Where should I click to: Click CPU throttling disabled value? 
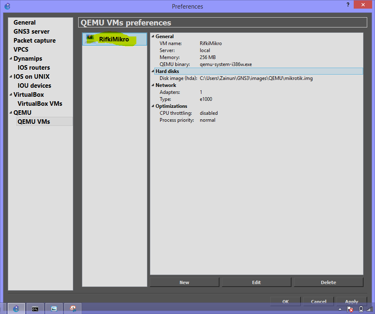209,113
